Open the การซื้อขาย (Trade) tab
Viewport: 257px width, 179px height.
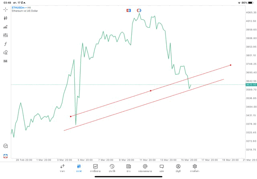point(95,168)
